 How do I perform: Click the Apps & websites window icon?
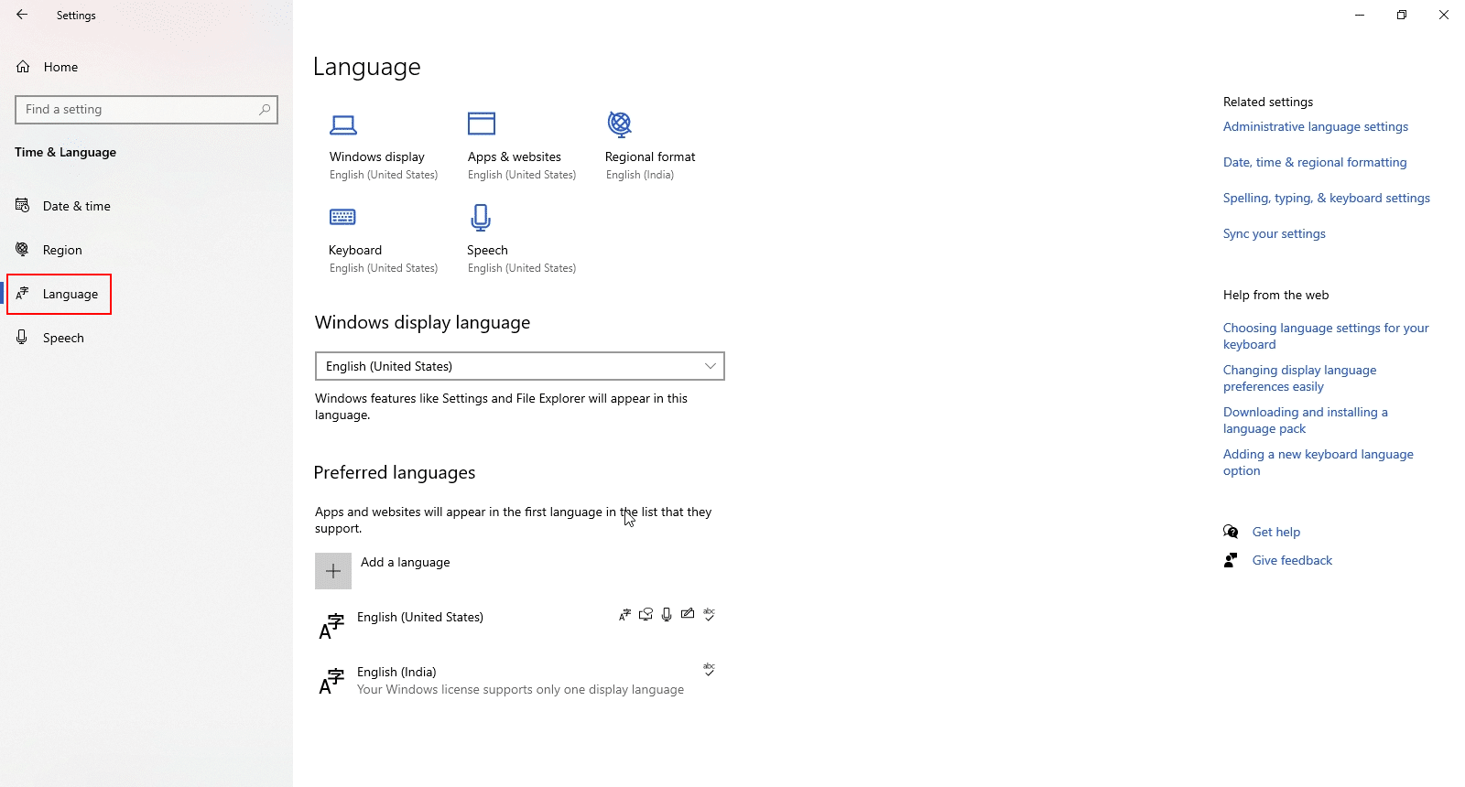click(x=482, y=124)
